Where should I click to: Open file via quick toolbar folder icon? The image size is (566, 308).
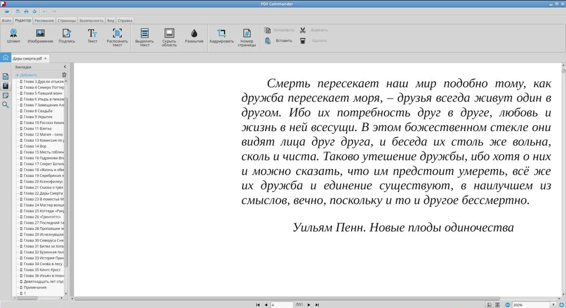tap(7, 11)
